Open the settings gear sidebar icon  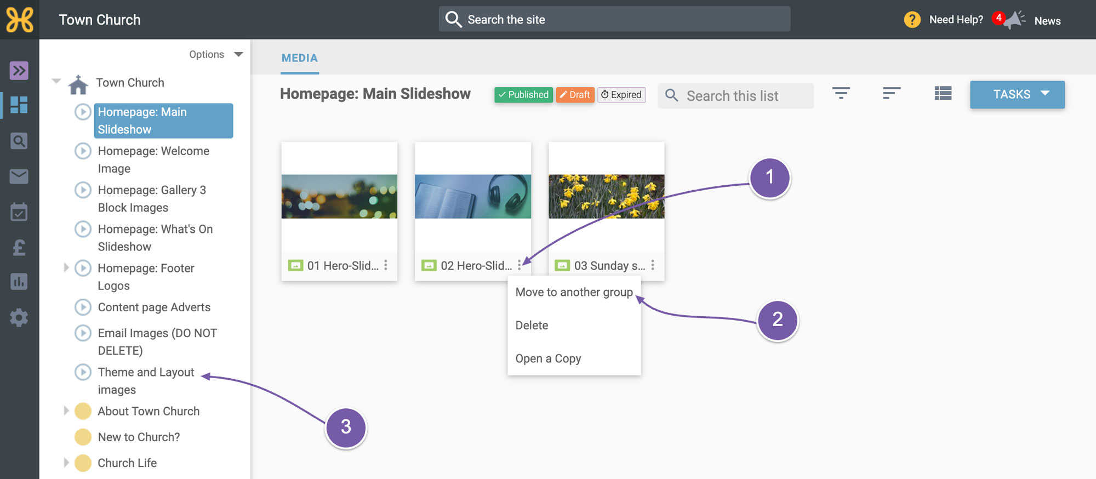coord(19,317)
